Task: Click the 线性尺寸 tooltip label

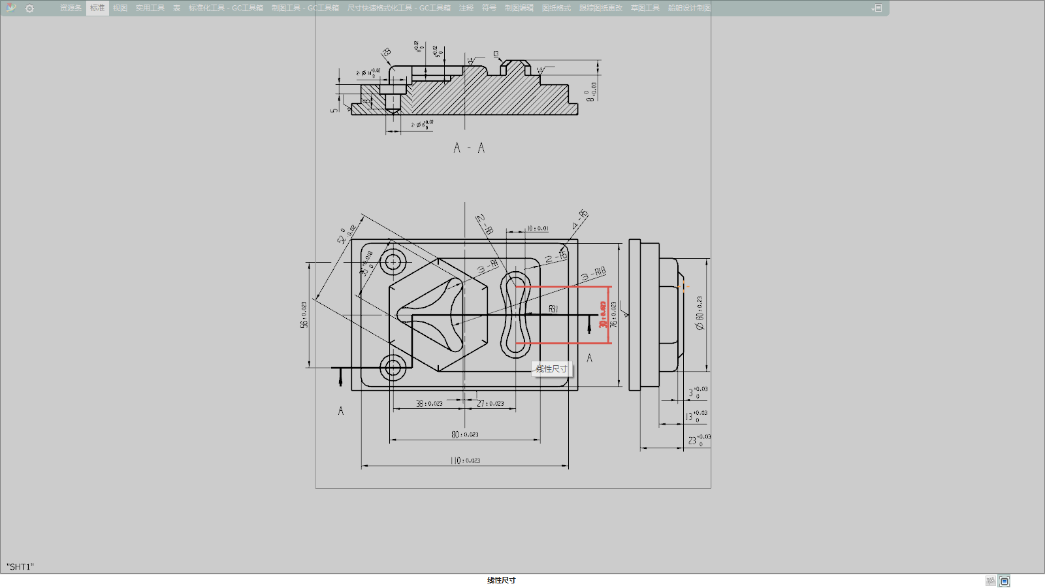Action: (x=552, y=369)
